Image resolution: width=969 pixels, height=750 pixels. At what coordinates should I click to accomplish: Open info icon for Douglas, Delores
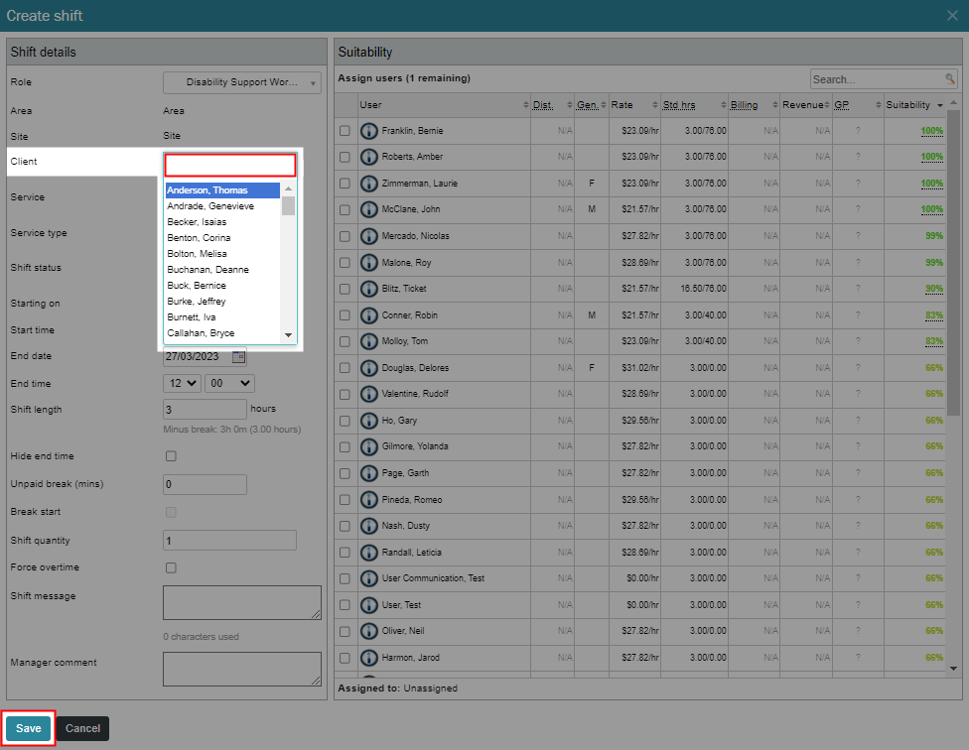[369, 368]
